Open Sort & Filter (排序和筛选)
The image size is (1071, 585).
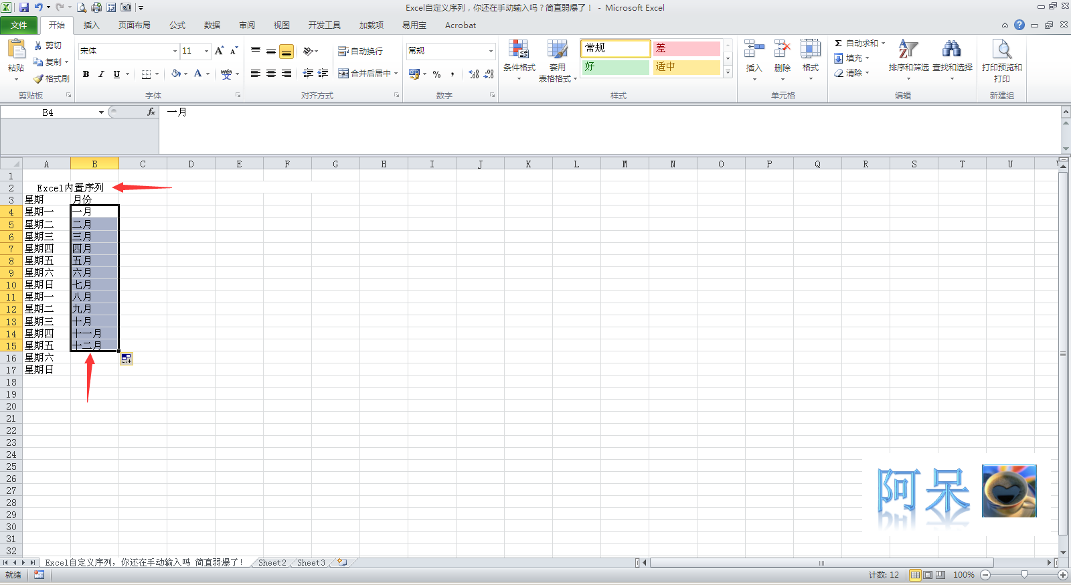908,60
